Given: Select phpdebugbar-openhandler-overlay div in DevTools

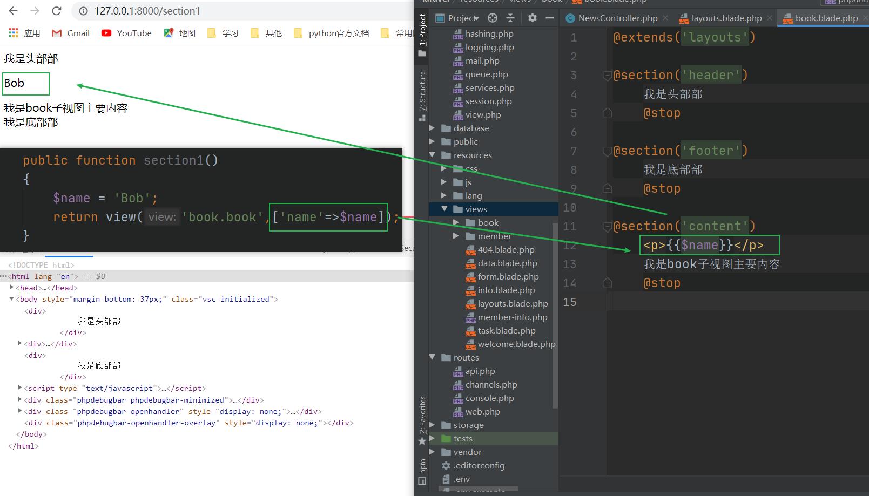Looking at the screenshot, I should click(x=189, y=423).
